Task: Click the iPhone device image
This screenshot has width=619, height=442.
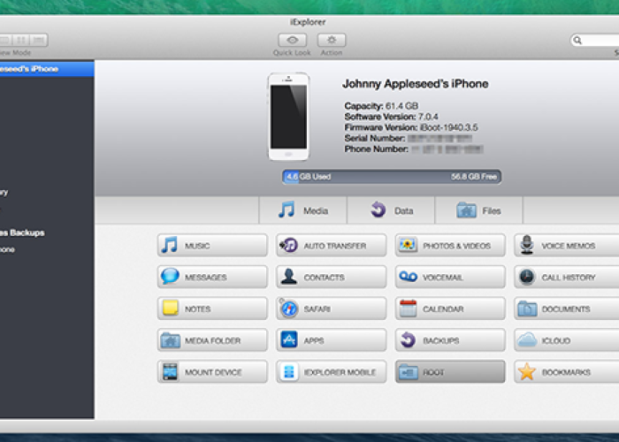Action: pyautogui.click(x=288, y=117)
